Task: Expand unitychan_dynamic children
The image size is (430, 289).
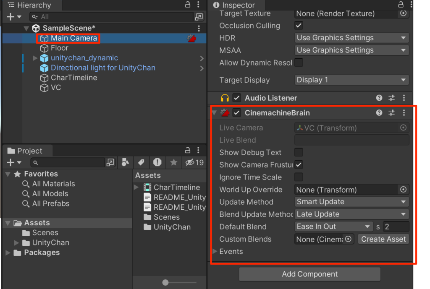Action: pyautogui.click(x=35, y=58)
